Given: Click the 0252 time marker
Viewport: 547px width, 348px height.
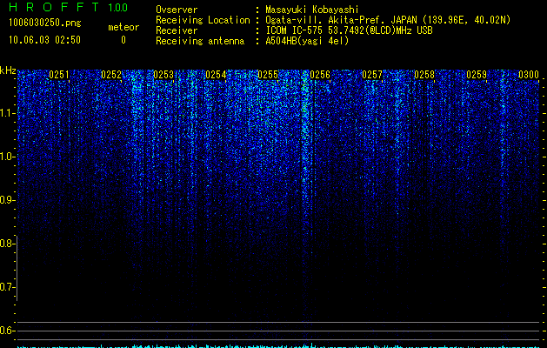Looking at the screenshot, I should point(111,75).
